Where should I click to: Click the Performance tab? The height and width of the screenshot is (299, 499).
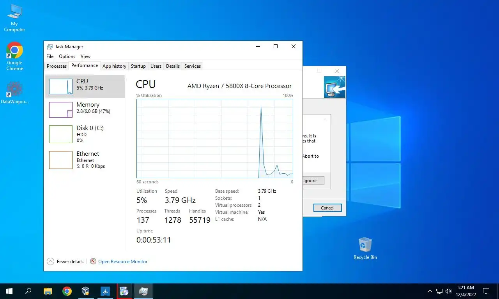pyautogui.click(x=85, y=65)
